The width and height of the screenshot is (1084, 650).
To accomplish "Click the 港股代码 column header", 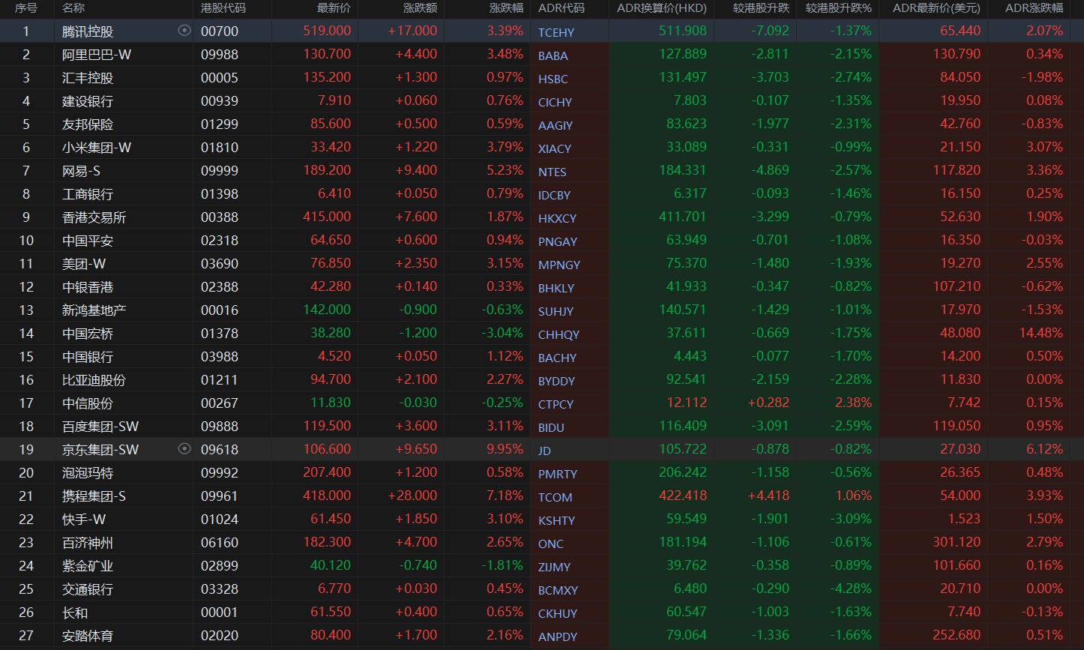I will coord(223,8).
